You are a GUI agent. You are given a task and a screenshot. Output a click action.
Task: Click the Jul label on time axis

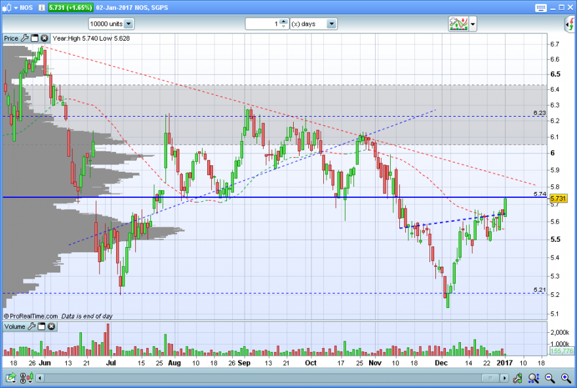click(111, 363)
